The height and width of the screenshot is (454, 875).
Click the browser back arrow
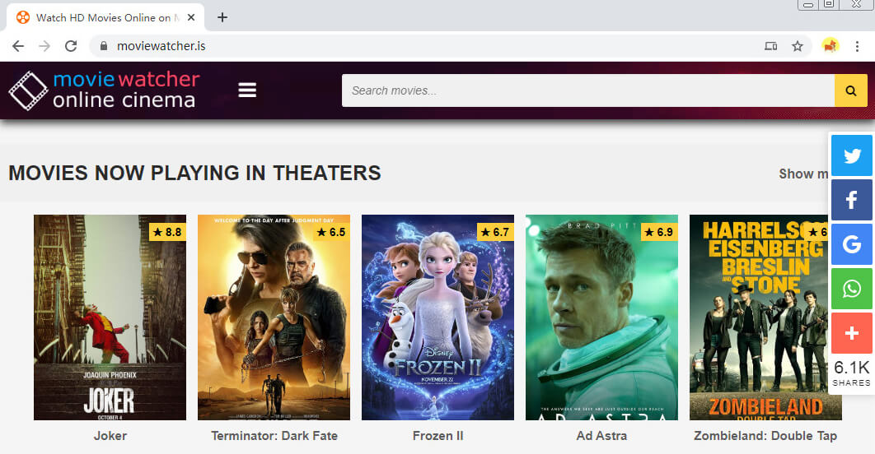[x=18, y=46]
